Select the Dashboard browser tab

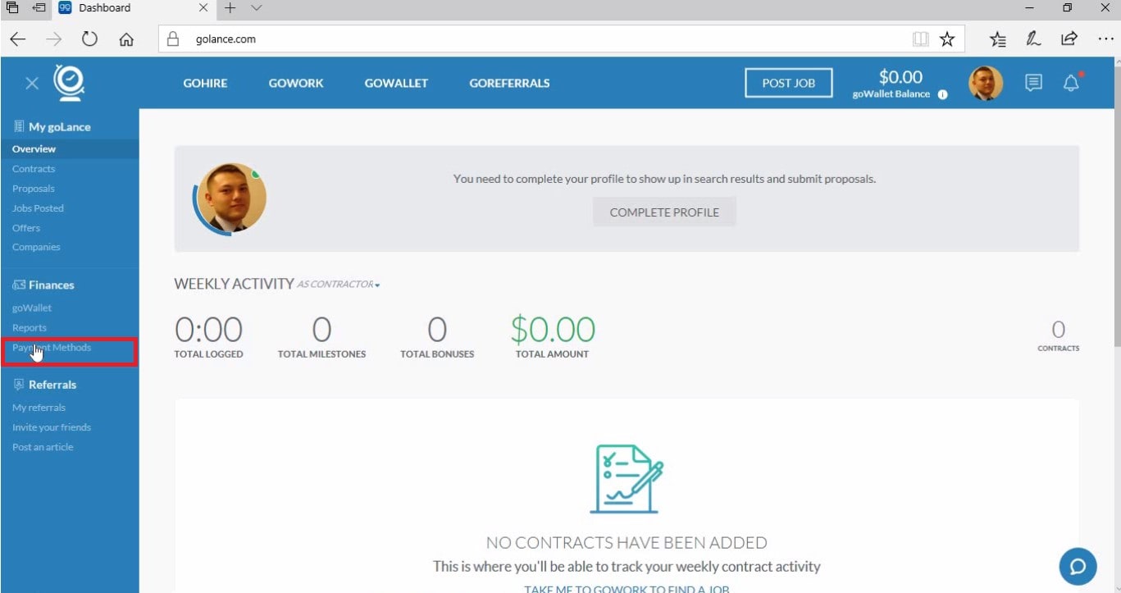(134, 8)
